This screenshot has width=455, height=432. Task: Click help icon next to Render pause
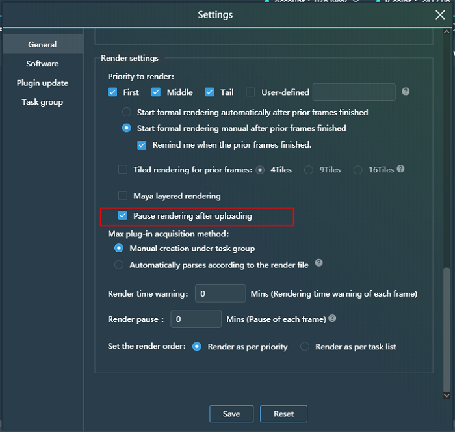[332, 319]
